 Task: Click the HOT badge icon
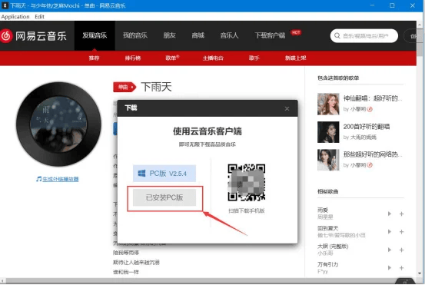click(296, 32)
